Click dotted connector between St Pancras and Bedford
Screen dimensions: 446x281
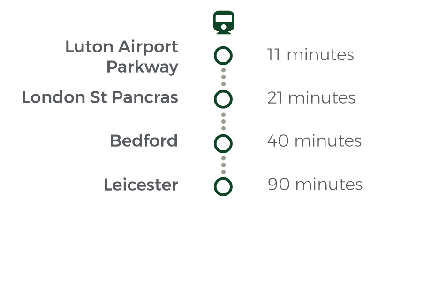pos(223,122)
